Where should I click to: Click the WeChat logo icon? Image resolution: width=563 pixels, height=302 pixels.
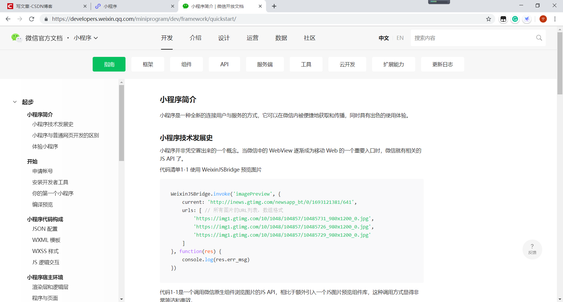tap(16, 38)
